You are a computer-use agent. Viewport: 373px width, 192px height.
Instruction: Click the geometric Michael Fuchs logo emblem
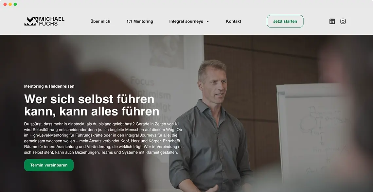[x=31, y=21]
